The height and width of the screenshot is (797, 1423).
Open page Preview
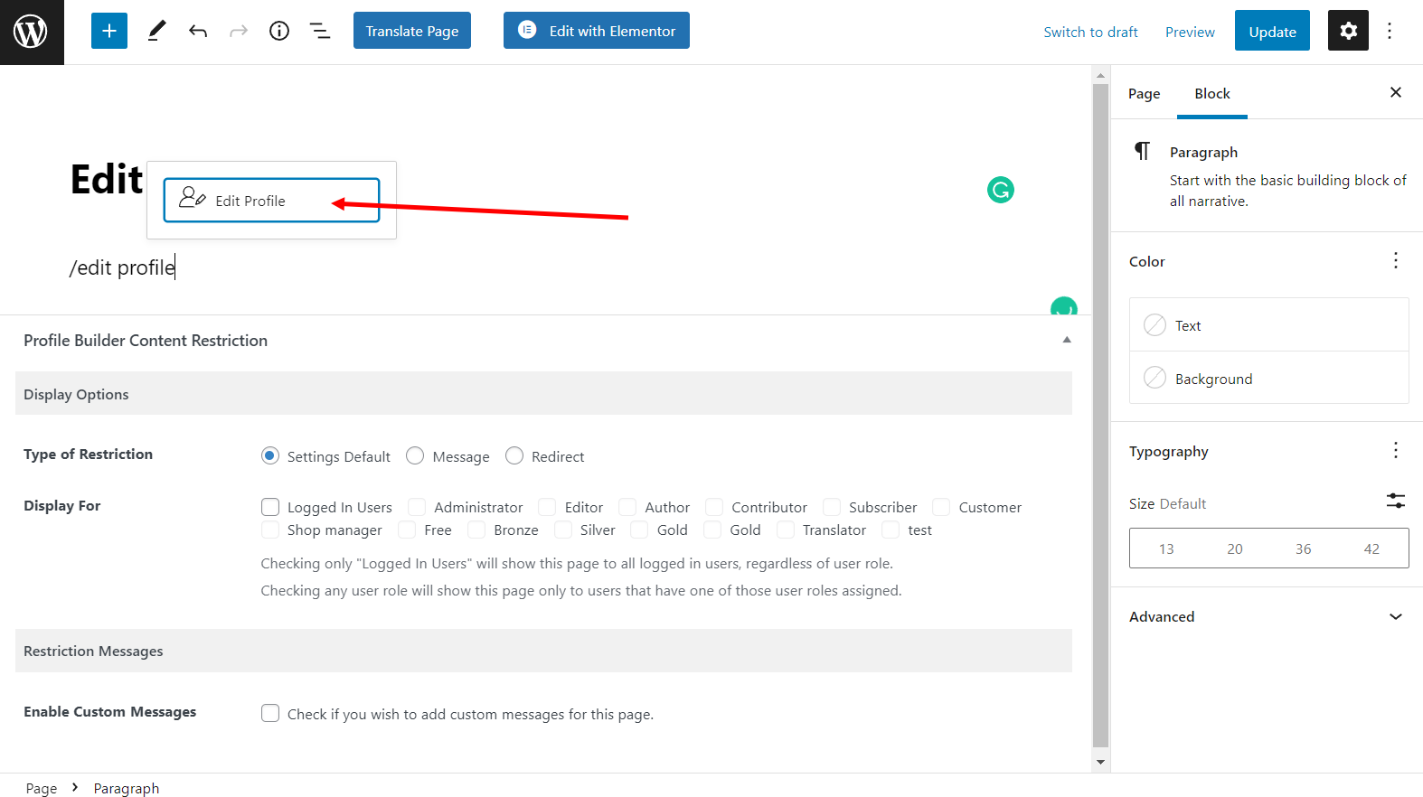tap(1190, 32)
